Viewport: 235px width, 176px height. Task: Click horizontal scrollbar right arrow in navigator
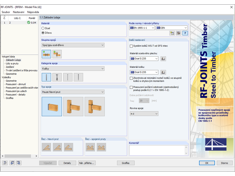click(36, 156)
